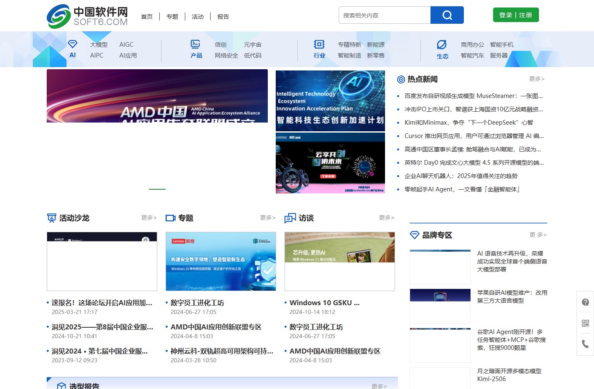Click the 专题 video camera icon

coord(171,218)
